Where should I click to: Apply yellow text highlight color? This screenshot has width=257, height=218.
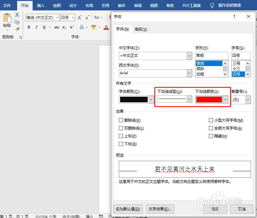(94, 27)
